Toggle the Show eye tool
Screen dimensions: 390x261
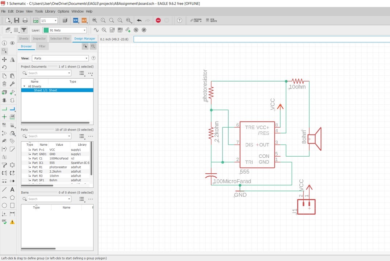pyautogui.click(x=12, y=43)
